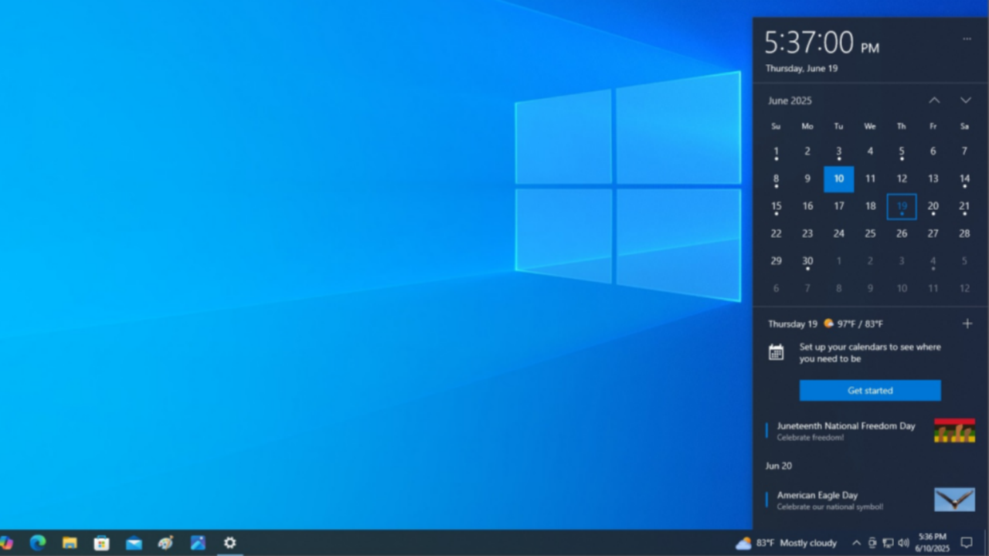The width and height of the screenshot is (989, 556).
Task: Open the Paint app from taskbar
Action: click(165, 543)
